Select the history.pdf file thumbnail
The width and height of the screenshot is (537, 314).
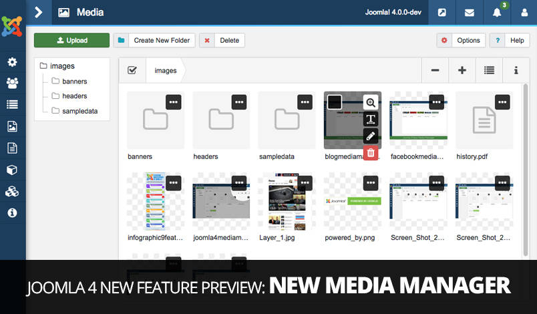[x=484, y=120]
